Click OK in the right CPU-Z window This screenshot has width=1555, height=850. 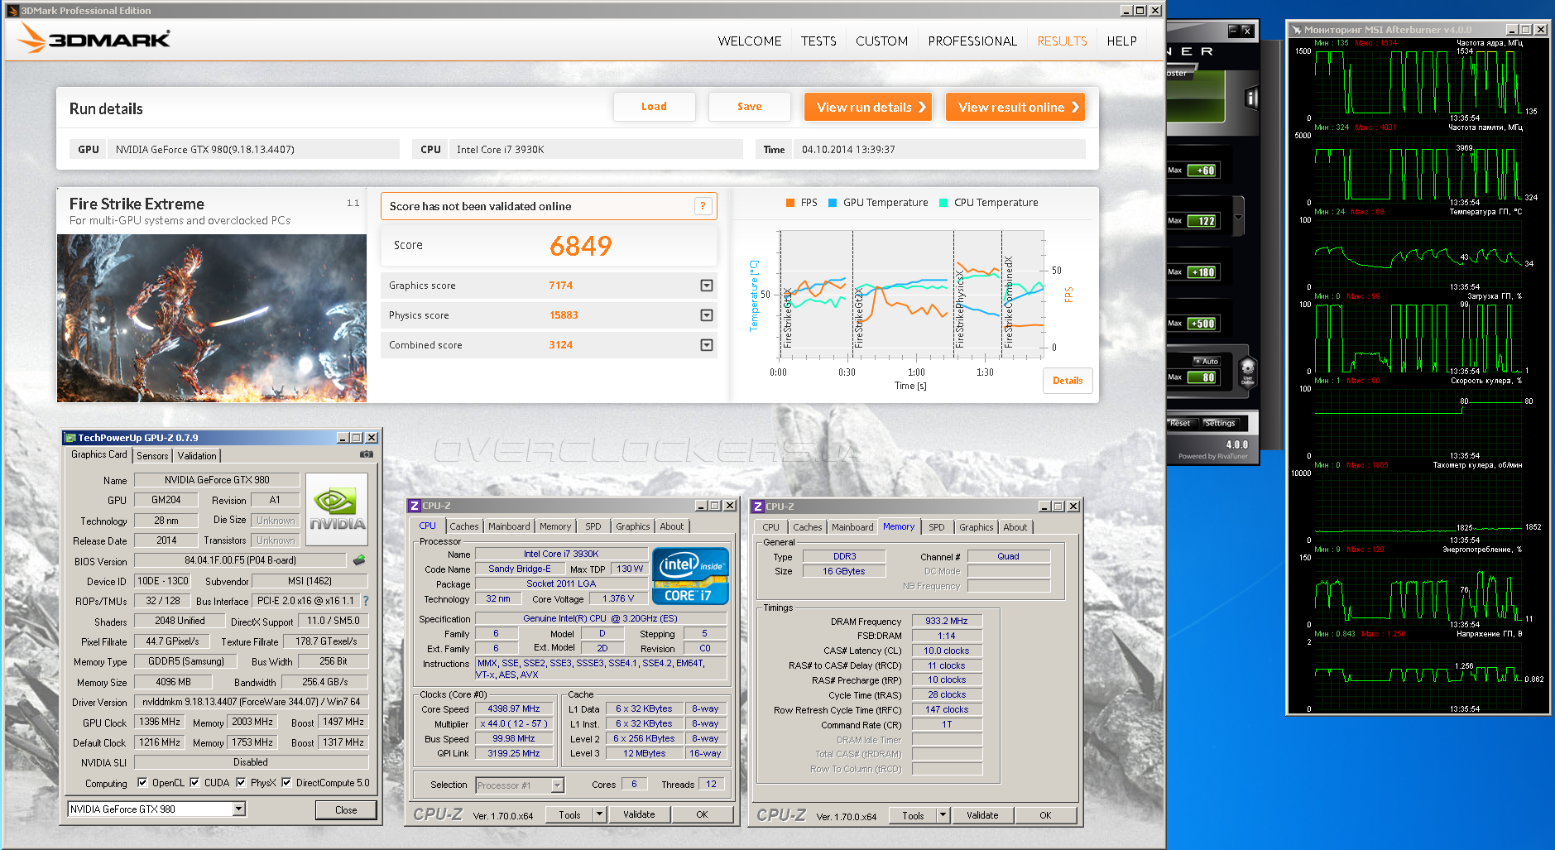pyautogui.click(x=1045, y=815)
